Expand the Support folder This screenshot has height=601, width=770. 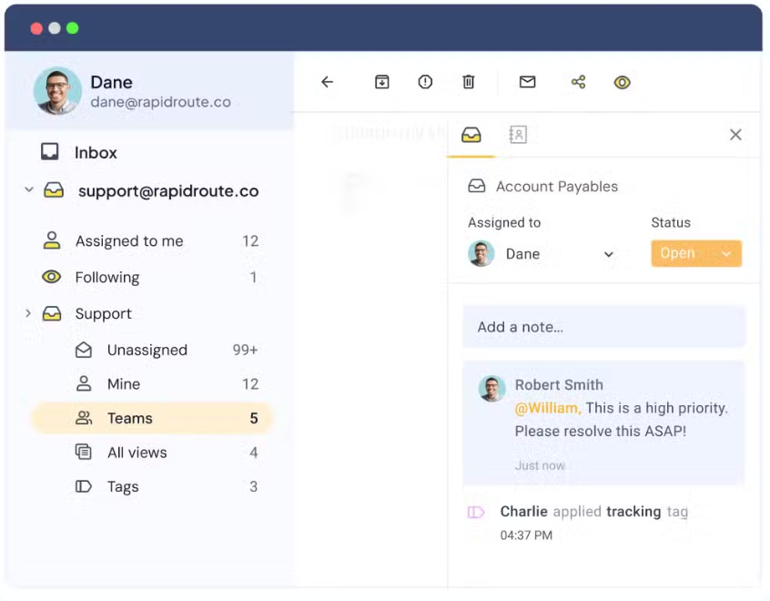pos(26,313)
